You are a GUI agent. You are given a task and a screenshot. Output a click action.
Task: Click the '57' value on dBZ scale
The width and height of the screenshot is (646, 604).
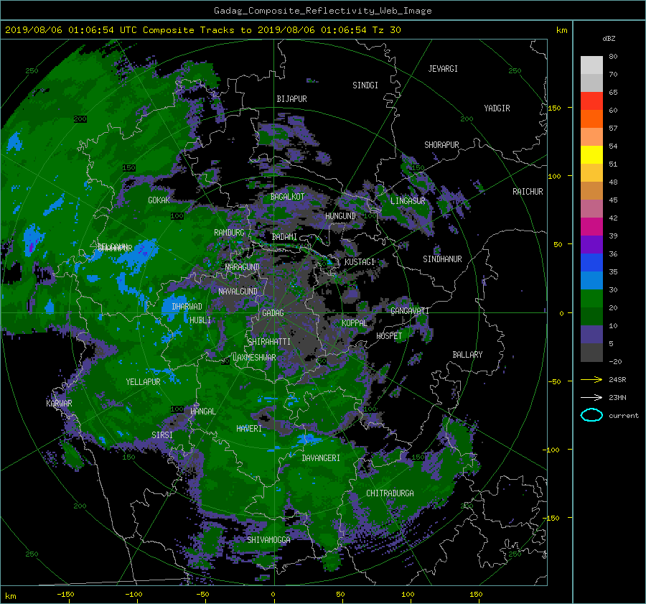(x=613, y=129)
